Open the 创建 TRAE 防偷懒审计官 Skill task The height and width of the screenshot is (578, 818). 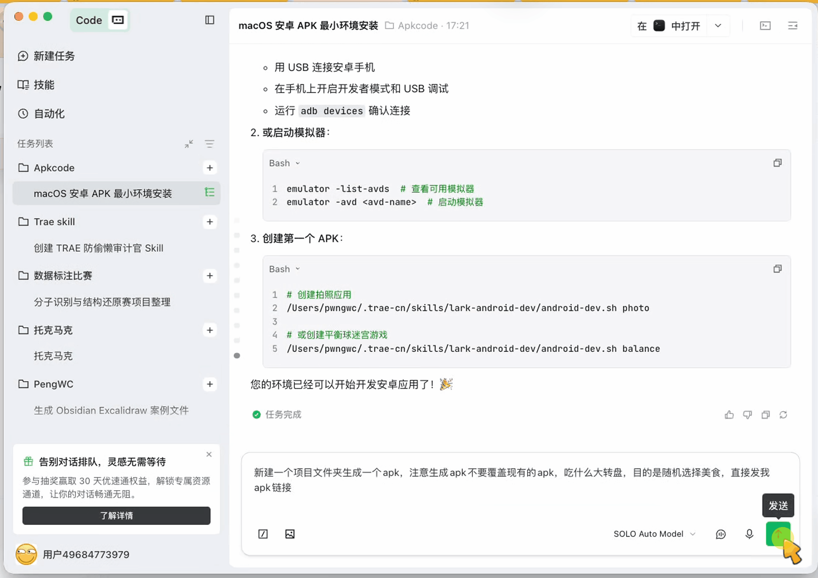98,248
